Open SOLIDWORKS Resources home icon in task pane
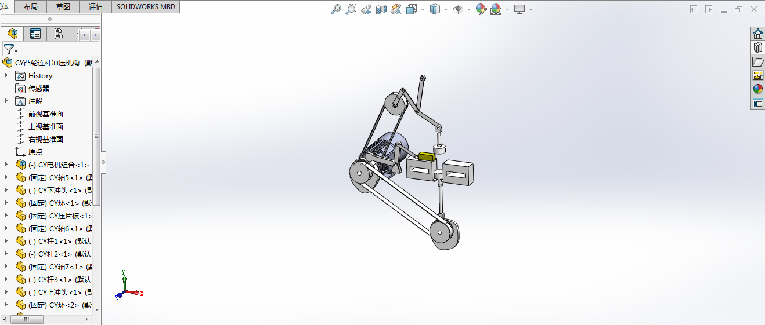The height and width of the screenshot is (325, 765). pyautogui.click(x=757, y=34)
